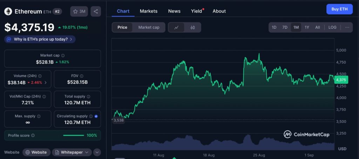Click the Circulating supply info icon
Image resolution: width=359 pixels, height=159 pixels.
click(91, 116)
